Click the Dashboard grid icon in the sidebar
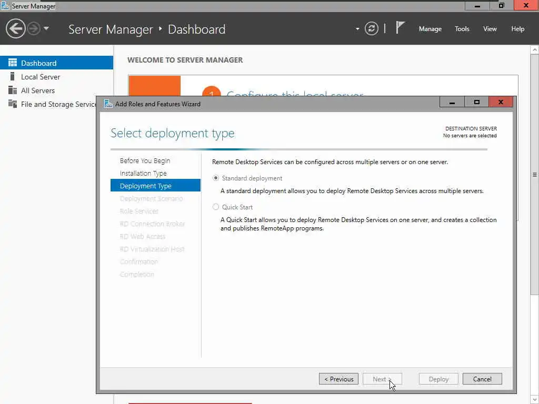Image resolution: width=539 pixels, height=404 pixels. click(13, 63)
